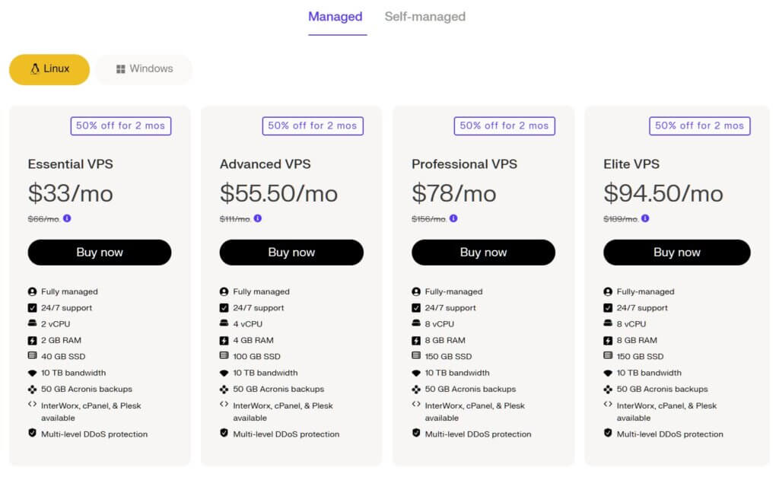Purchase the Professional VPS with Buy now
This screenshot has width=779, height=477.
click(483, 253)
